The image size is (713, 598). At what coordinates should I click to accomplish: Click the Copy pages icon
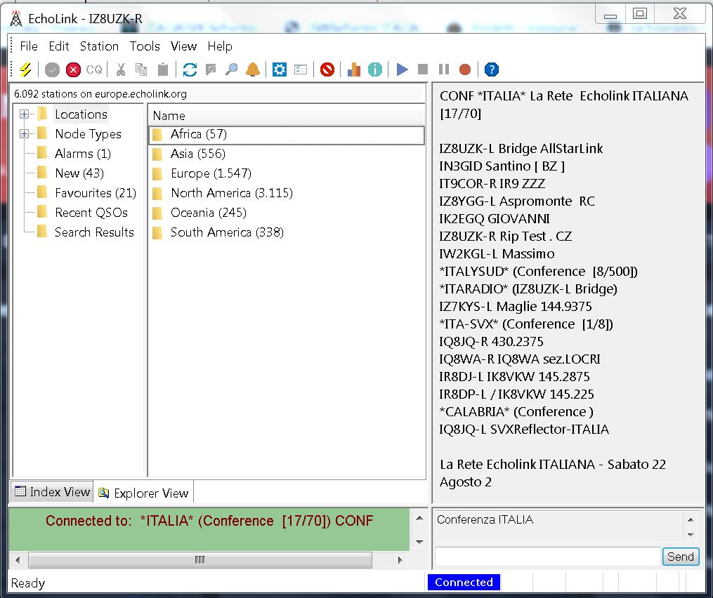click(141, 69)
